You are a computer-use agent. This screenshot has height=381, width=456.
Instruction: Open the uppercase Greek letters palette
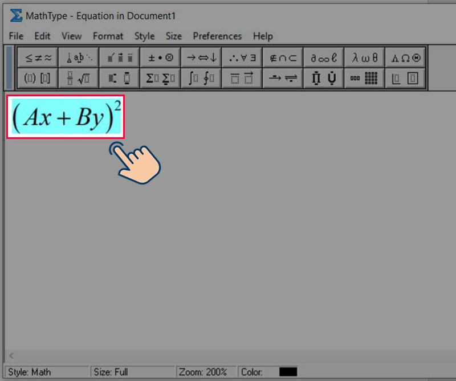(x=405, y=58)
